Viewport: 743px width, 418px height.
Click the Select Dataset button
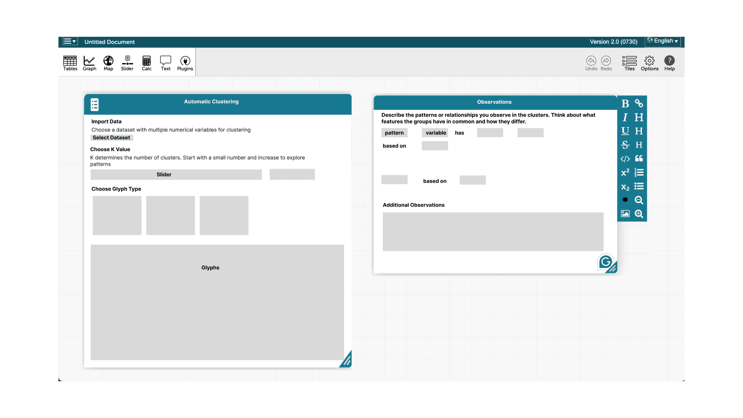click(x=111, y=138)
